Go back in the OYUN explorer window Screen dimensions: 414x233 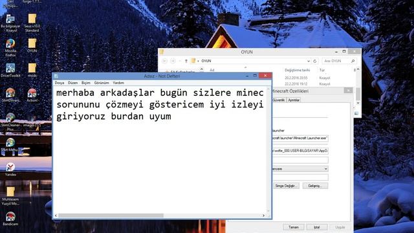[164, 61]
